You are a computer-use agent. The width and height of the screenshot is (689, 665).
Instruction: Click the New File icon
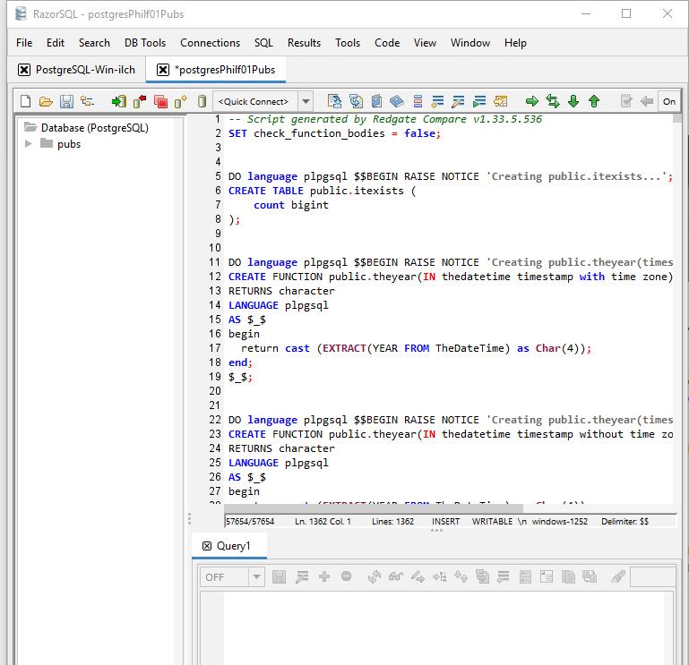[x=25, y=101]
